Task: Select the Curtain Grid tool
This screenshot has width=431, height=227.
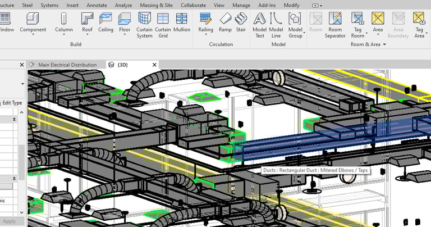Action: pos(163,25)
